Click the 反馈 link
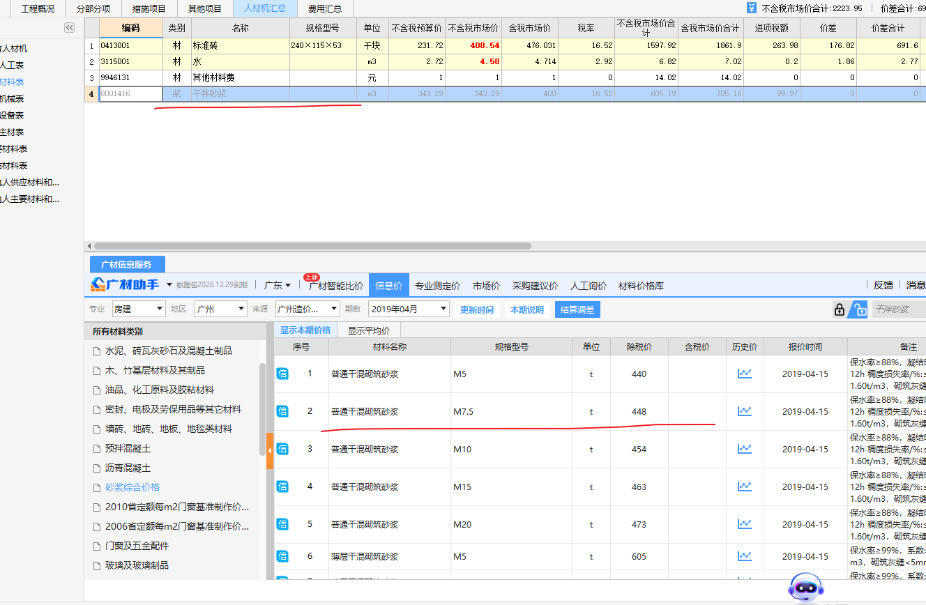 click(883, 285)
